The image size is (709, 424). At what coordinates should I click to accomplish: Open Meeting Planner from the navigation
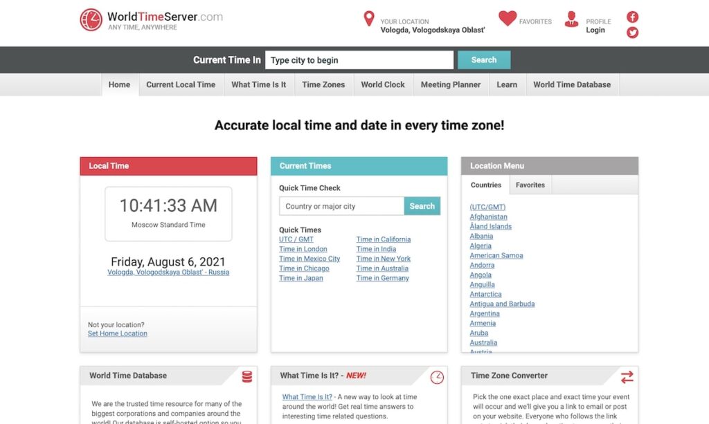451,84
